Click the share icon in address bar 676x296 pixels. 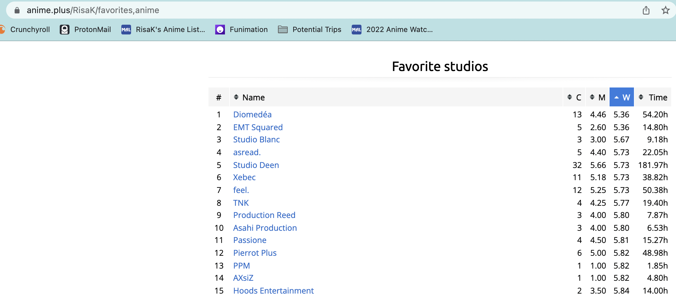click(x=646, y=10)
